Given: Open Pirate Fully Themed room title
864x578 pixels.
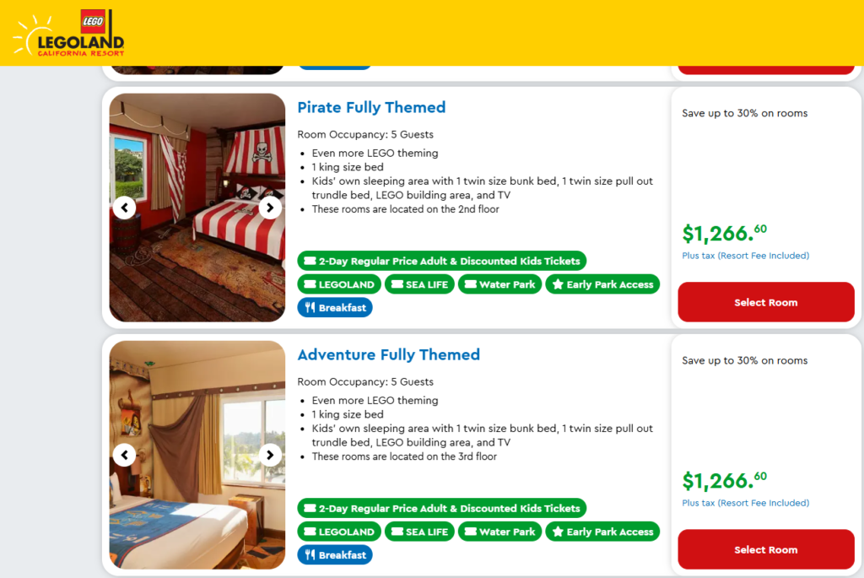Looking at the screenshot, I should tap(371, 108).
